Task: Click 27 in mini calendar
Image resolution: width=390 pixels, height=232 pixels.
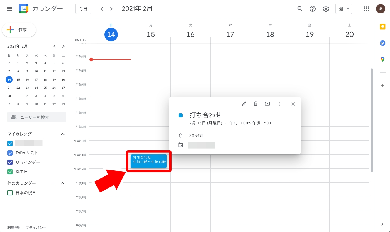Action: tap(63, 88)
